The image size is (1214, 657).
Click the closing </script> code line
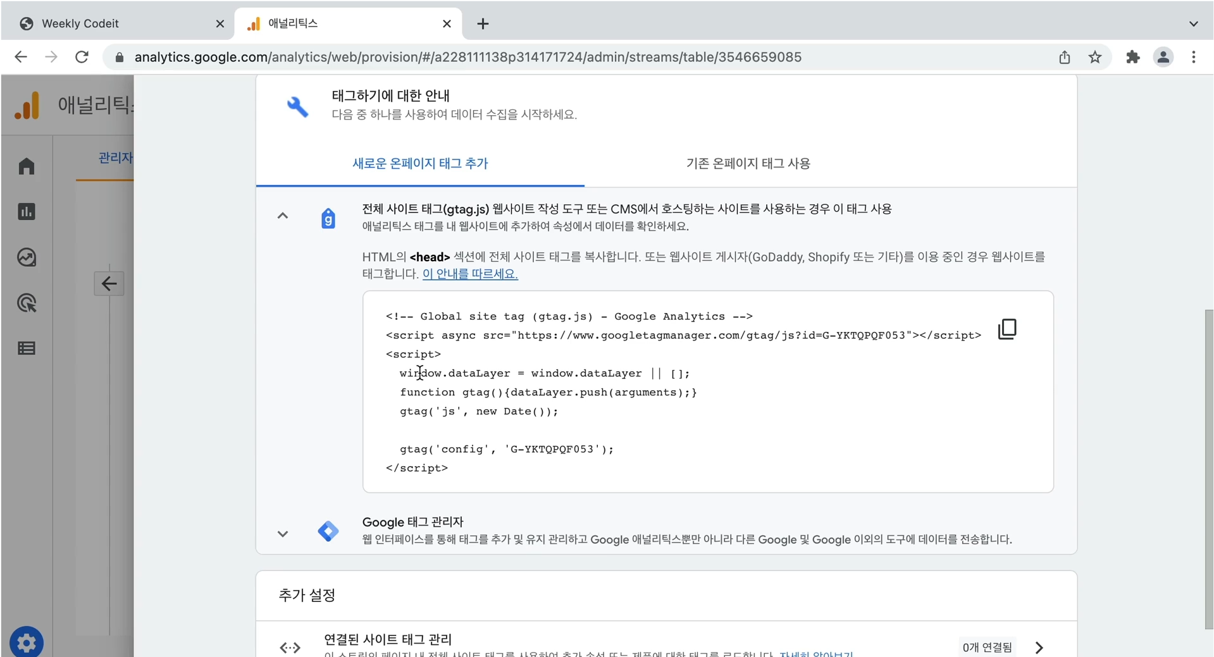pyautogui.click(x=416, y=468)
